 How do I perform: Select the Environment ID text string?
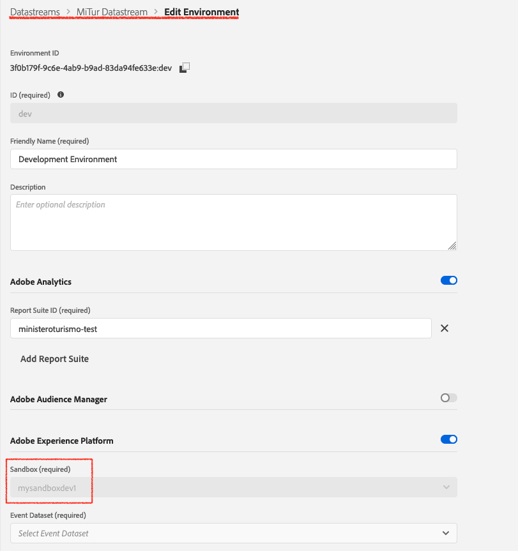coord(89,67)
